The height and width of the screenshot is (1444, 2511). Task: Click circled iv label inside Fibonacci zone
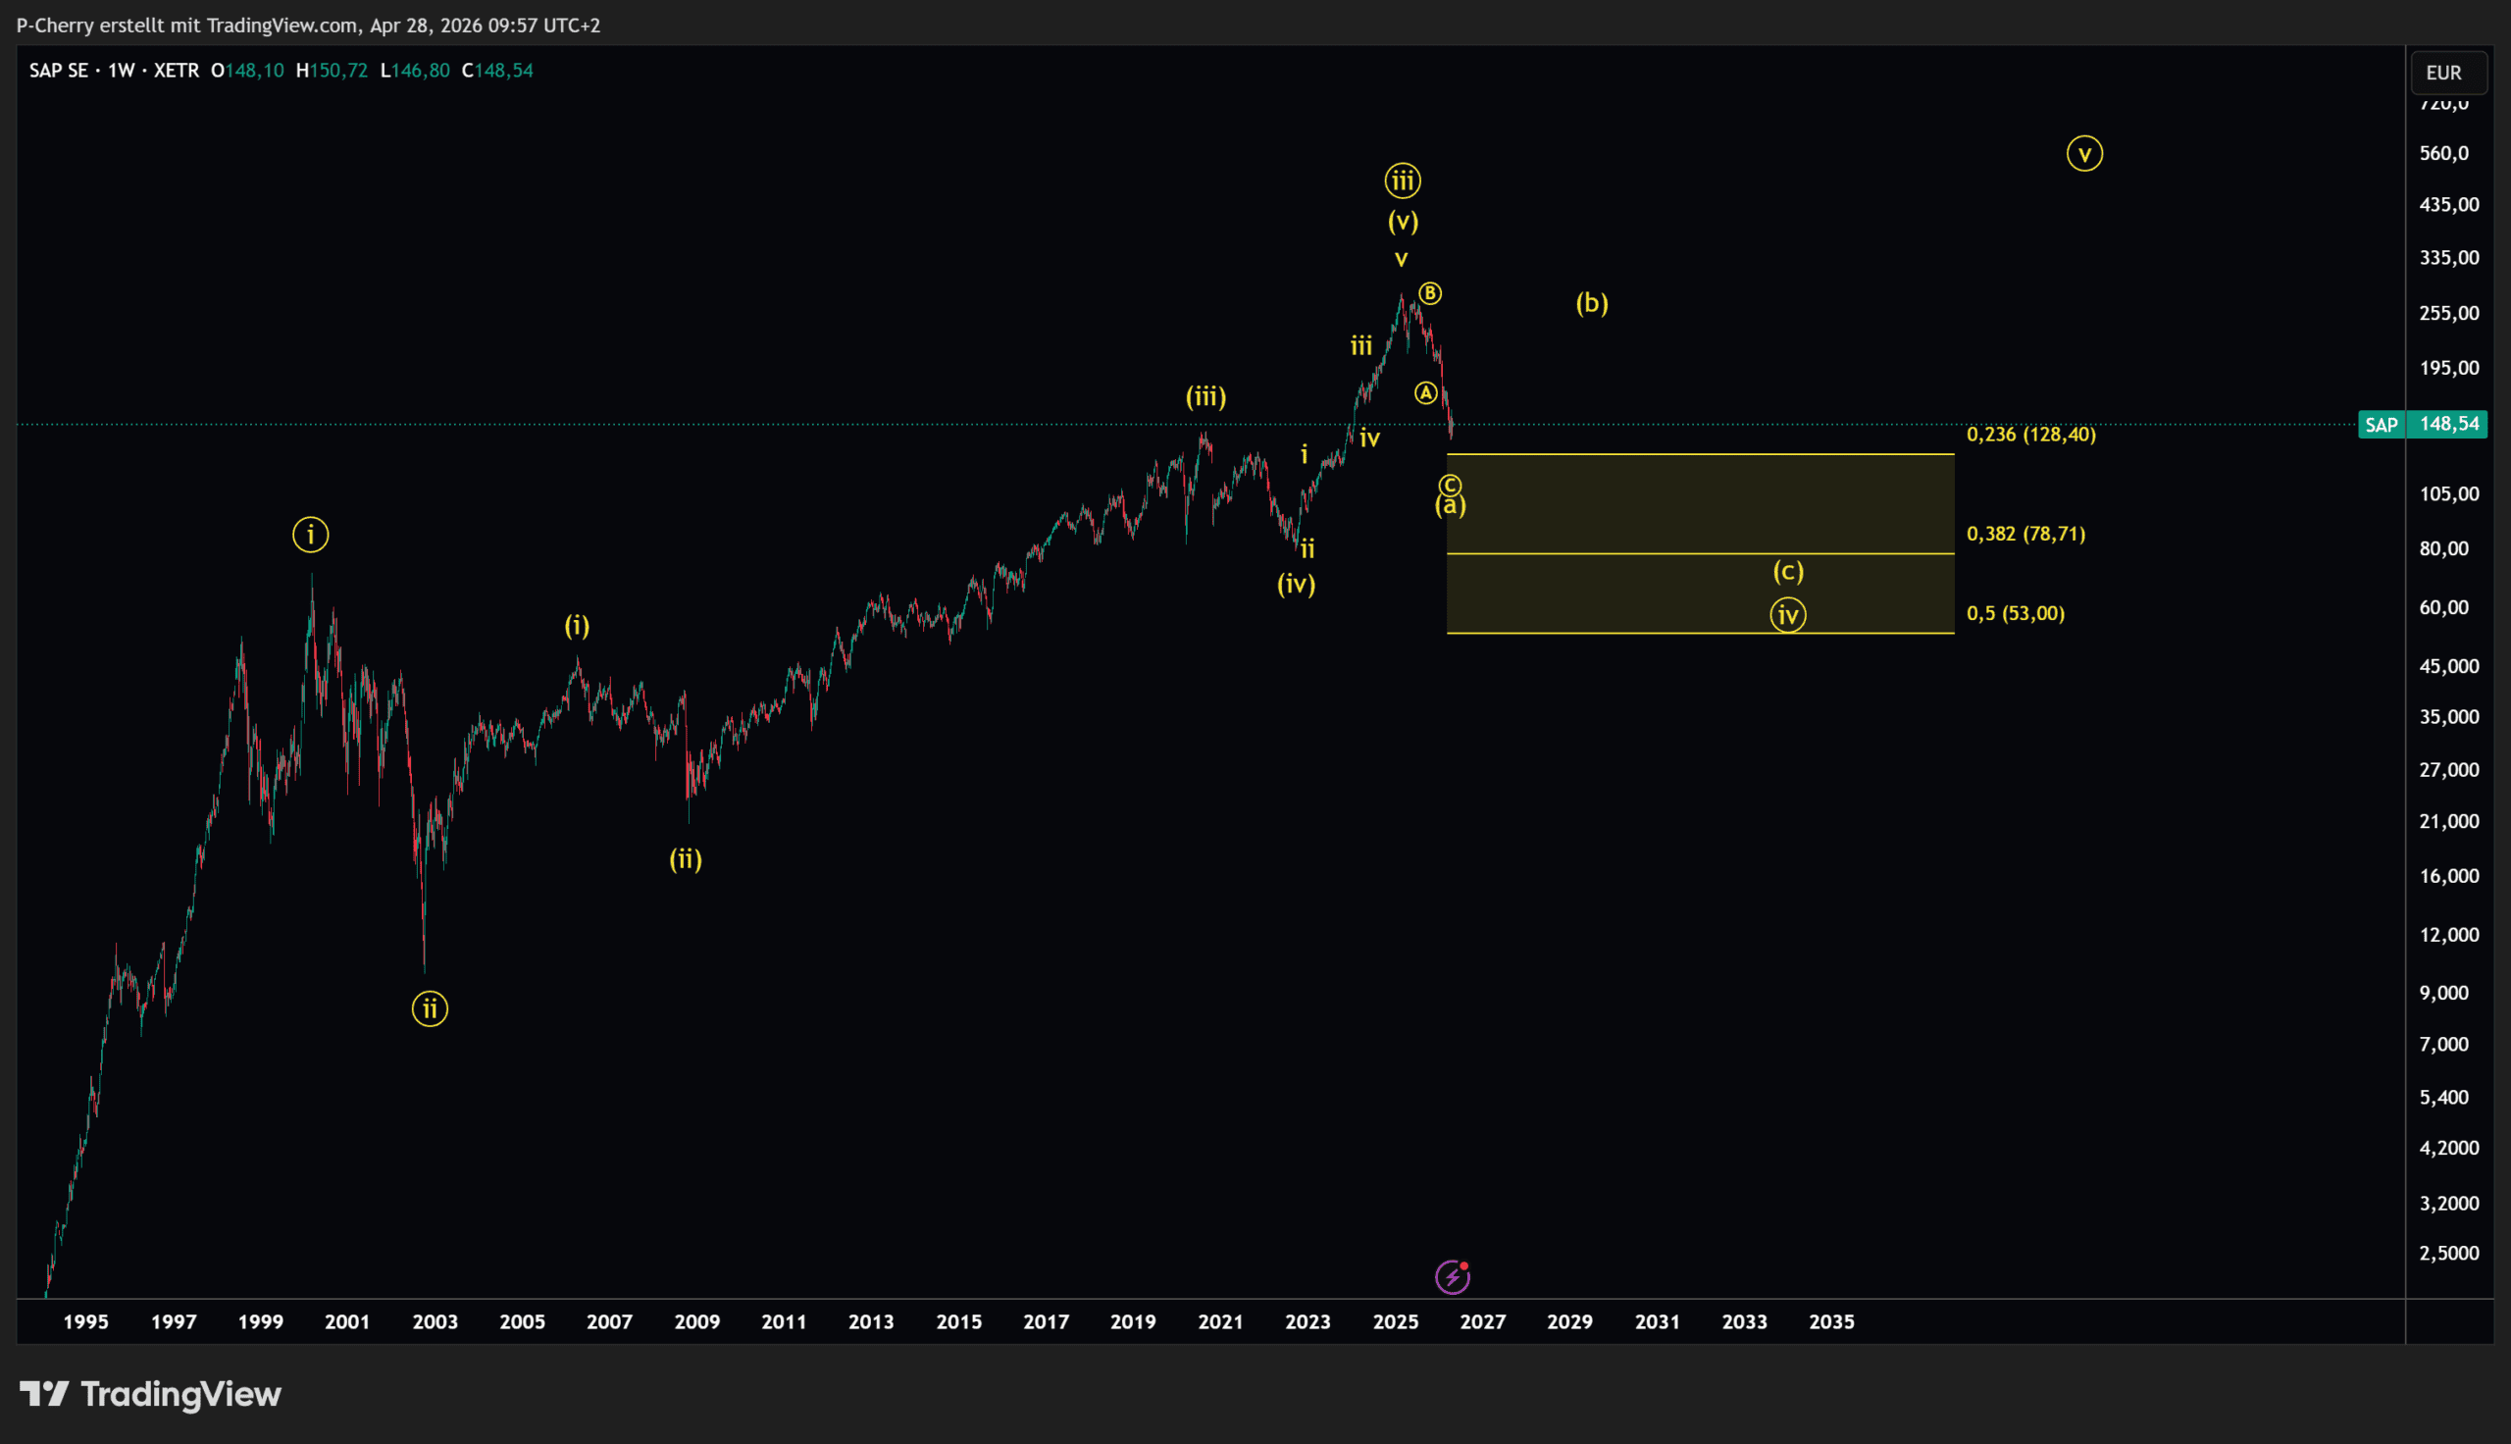tap(1787, 615)
